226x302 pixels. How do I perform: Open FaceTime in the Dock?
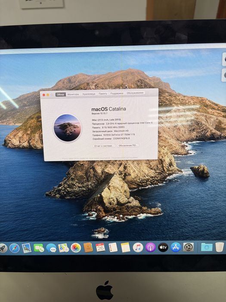(x=39, y=248)
